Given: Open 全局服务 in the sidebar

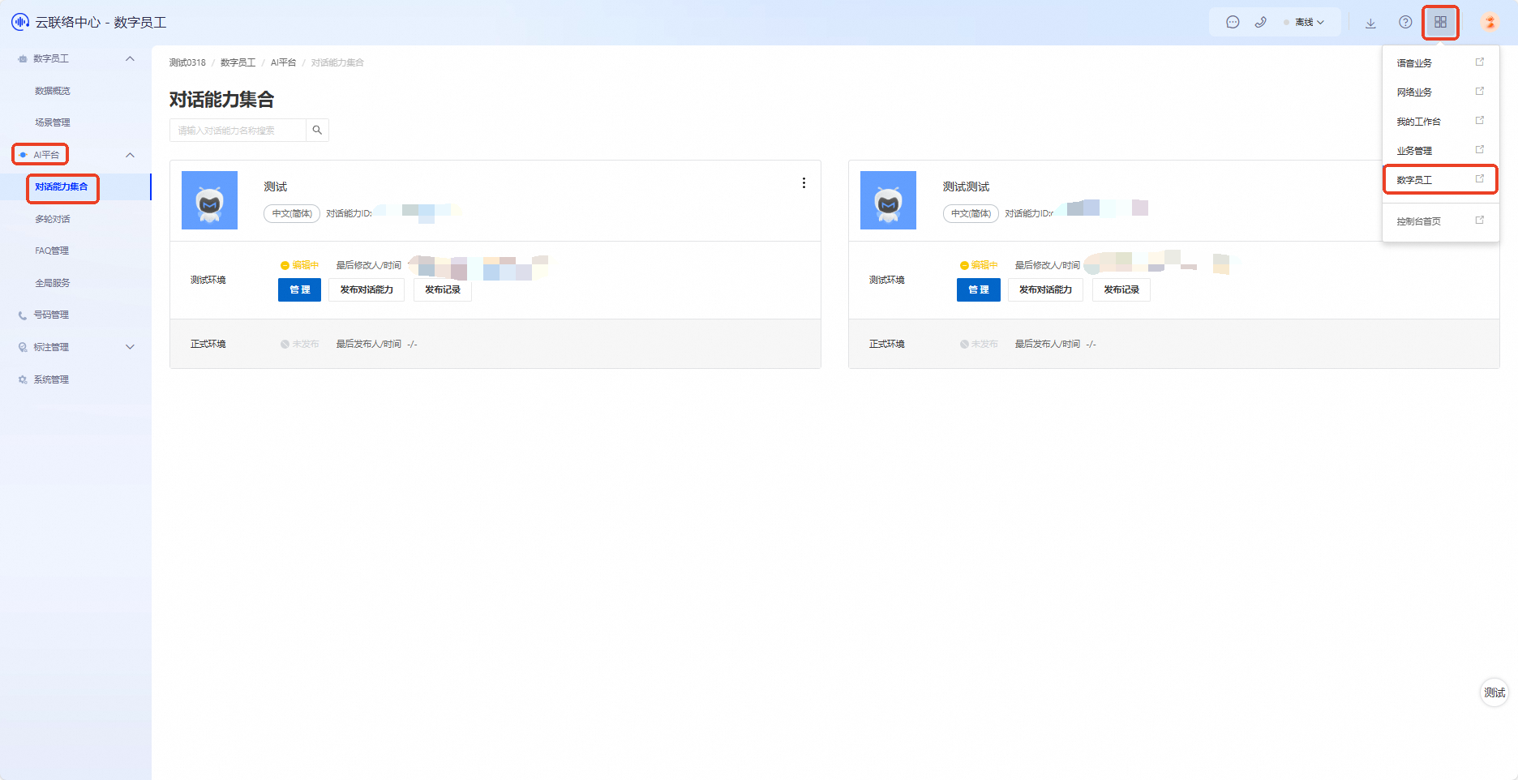Looking at the screenshot, I should click(x=53, y=283).
